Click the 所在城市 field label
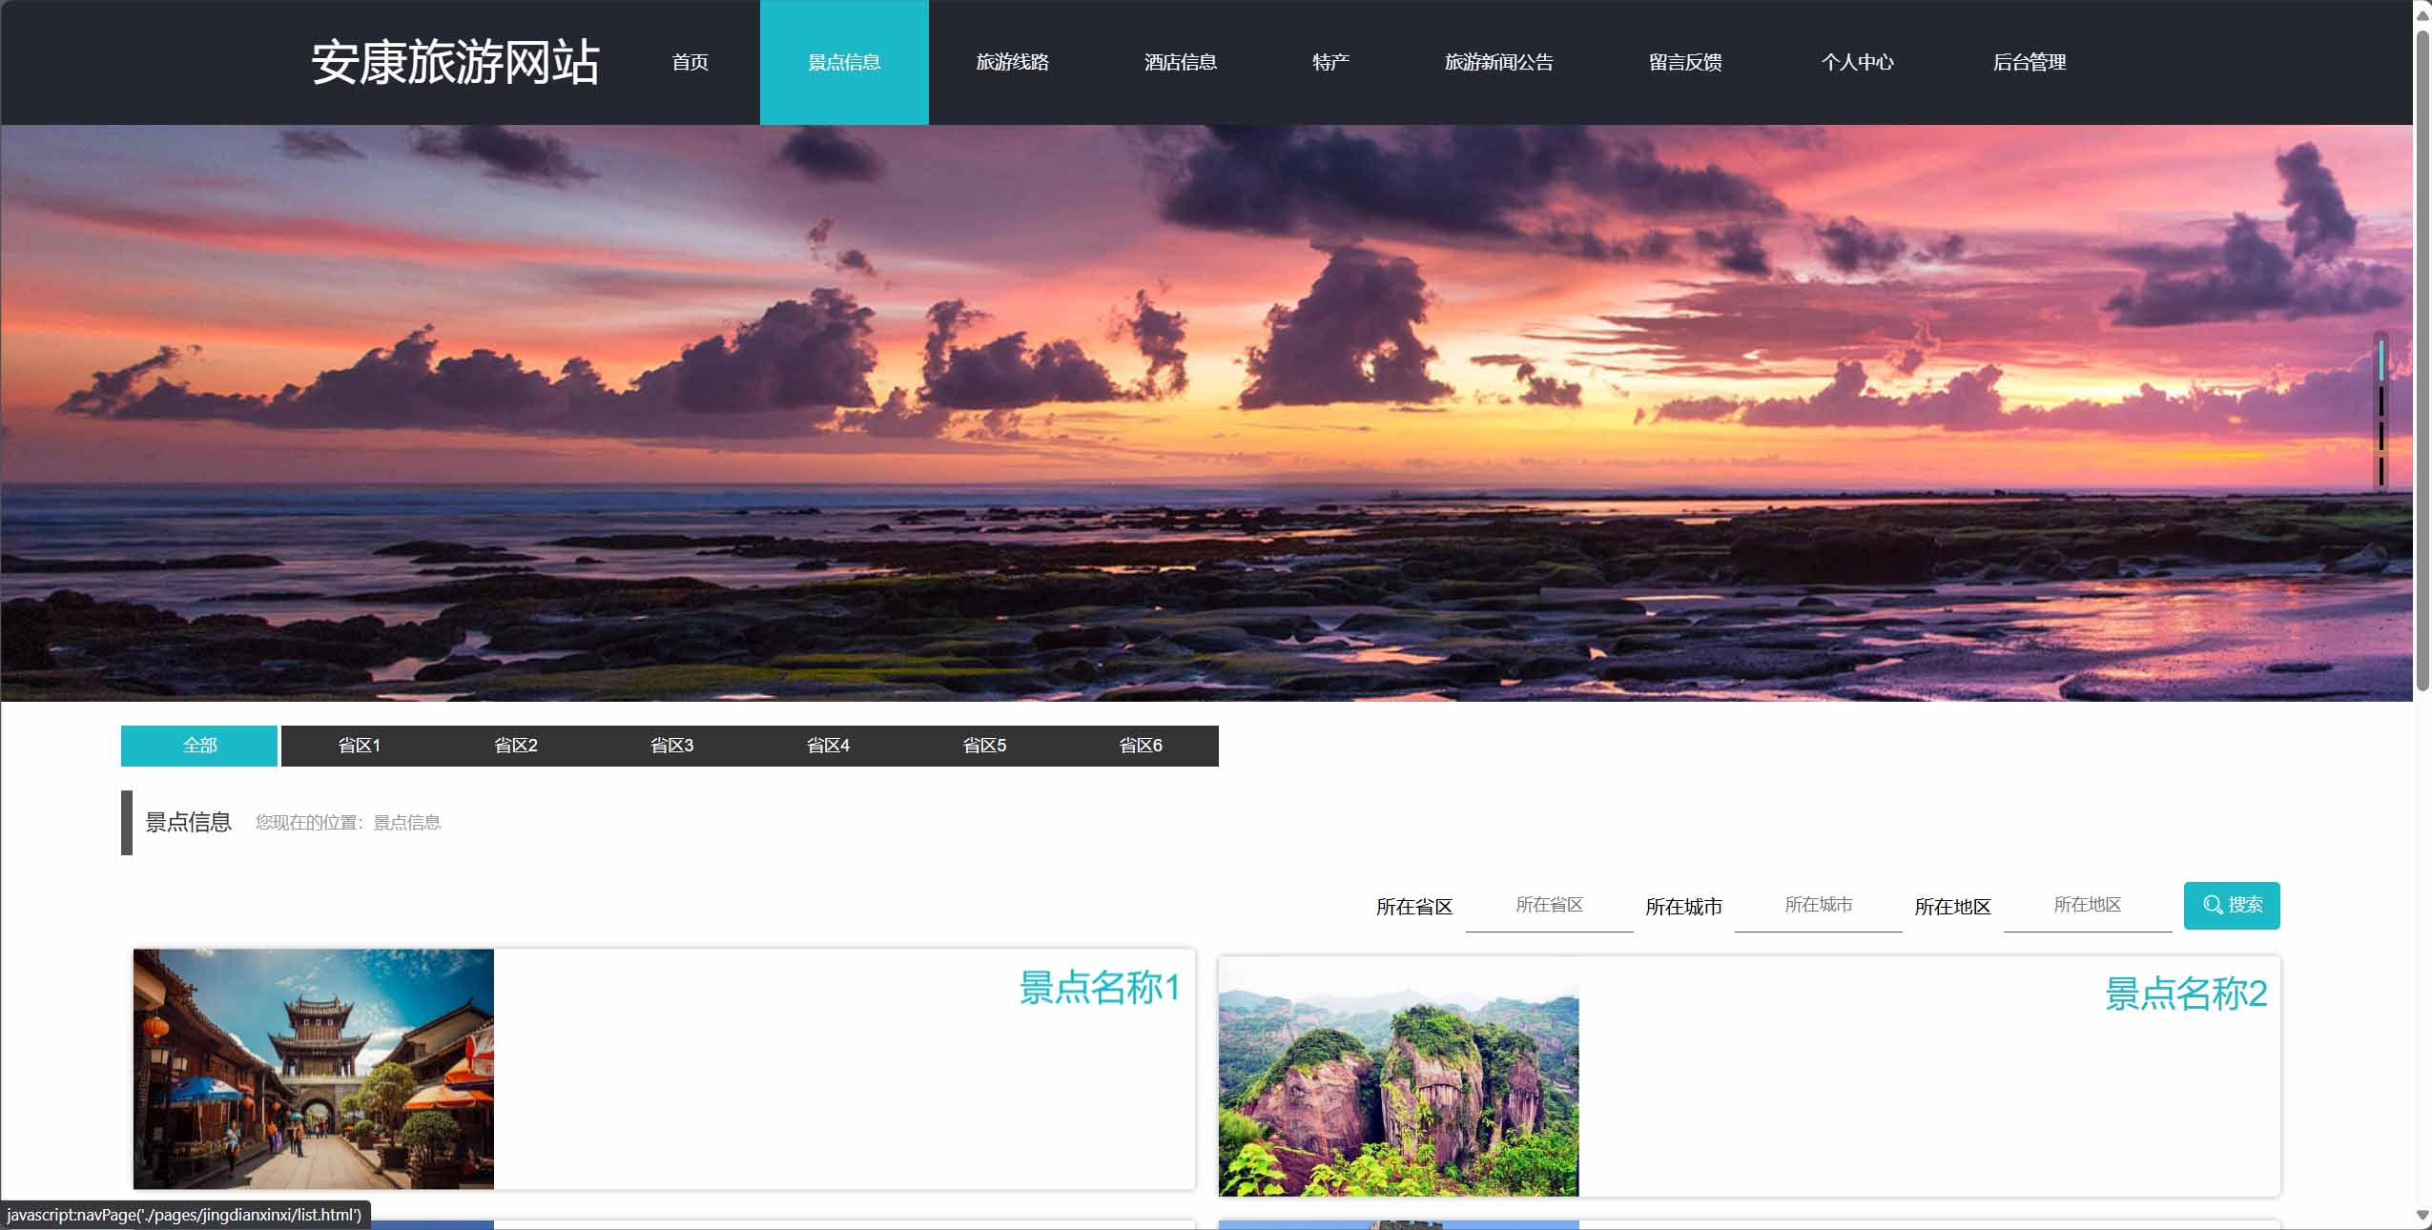 1683,907
